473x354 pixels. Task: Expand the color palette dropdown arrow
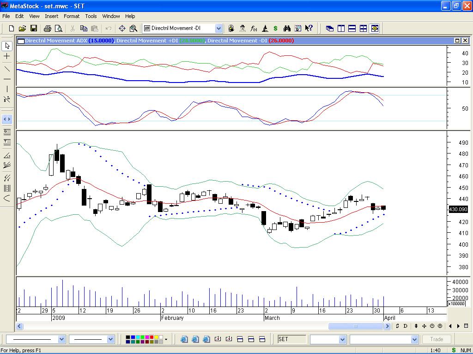pos(166,340)
